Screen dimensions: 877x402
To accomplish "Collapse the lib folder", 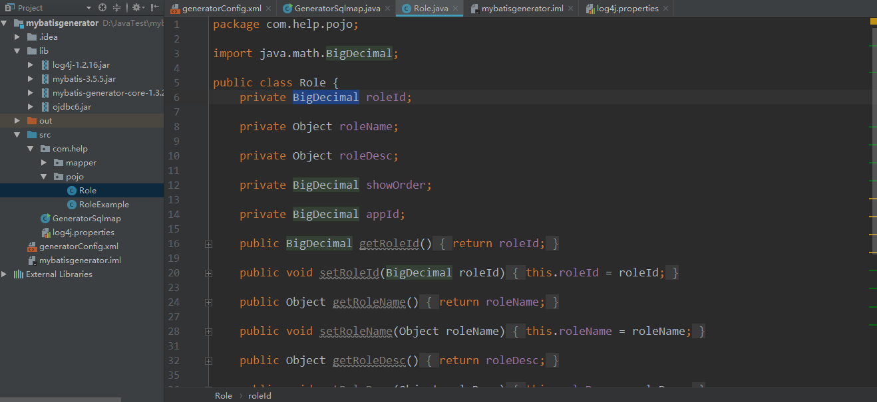I will pyautogui.click(x=17, y=51).
